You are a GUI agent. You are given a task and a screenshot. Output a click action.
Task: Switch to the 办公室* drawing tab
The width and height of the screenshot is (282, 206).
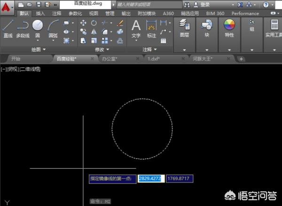tap(109, 59)
